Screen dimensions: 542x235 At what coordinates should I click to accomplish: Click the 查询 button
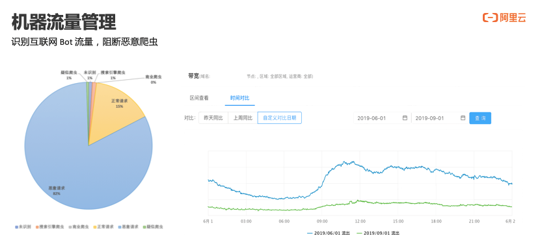[480, 118]
